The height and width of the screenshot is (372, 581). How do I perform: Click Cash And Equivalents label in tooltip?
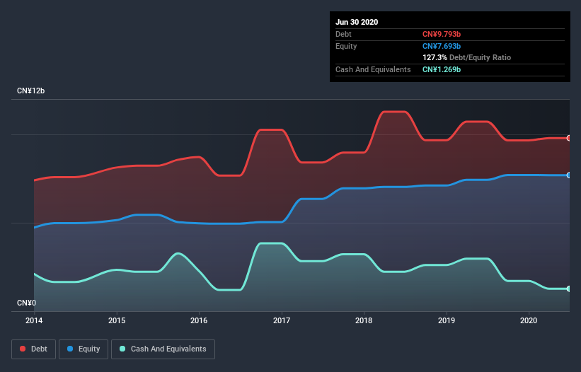coord(373,69)
